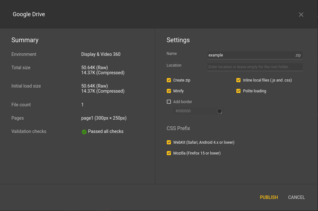
Task: Click the Display & Video 360 environment value
Action: (x=101, y=54)
